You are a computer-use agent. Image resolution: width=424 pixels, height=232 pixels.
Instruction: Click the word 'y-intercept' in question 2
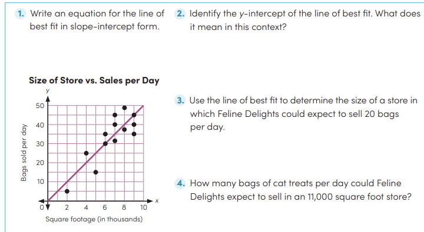(x=262, y=14)
